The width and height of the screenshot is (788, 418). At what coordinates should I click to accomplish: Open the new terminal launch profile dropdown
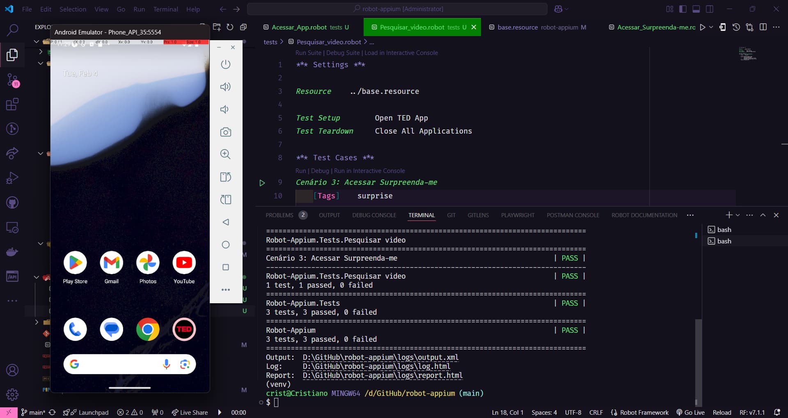(x=738, y=215)
